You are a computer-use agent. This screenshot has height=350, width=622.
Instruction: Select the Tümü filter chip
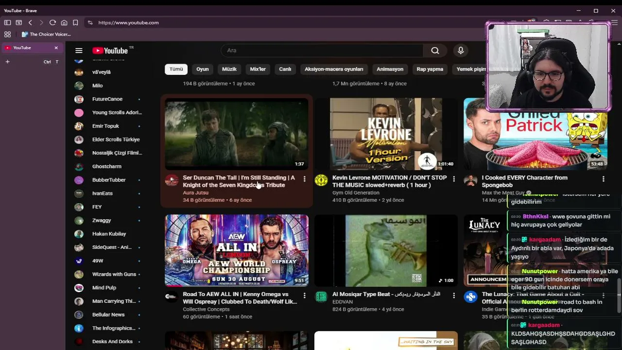tap(176, 69)
